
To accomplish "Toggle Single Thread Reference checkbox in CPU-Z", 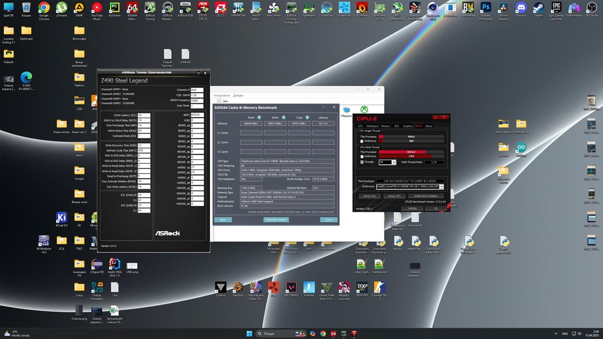I will (361, 141).
